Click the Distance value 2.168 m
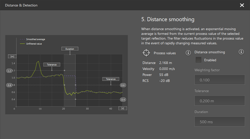The image size is (250, 139). (165, 63)
